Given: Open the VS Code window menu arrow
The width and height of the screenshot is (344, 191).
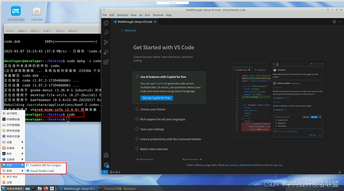Looking at the screenshot, I should (104, 10).
